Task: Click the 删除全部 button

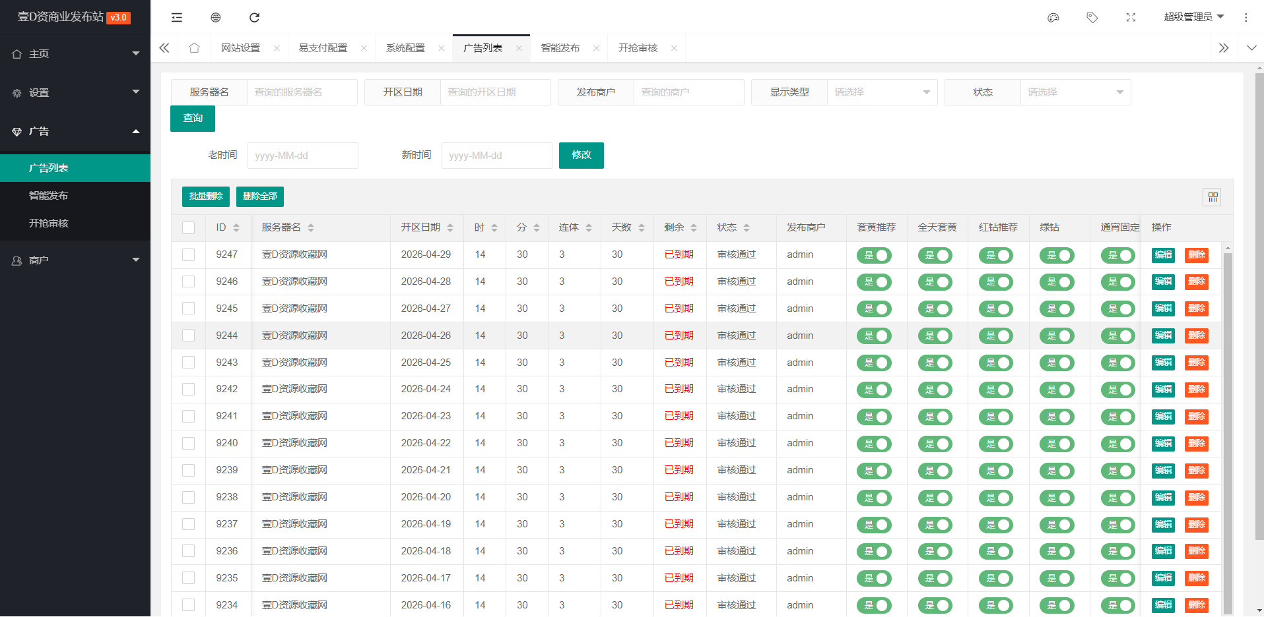Action: (260, 196)
